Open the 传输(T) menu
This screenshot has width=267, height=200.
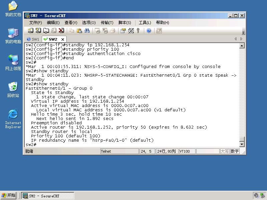[107, 23]
